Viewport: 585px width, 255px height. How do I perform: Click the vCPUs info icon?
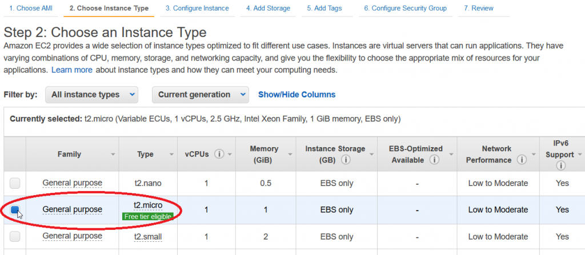click(219, 154)
